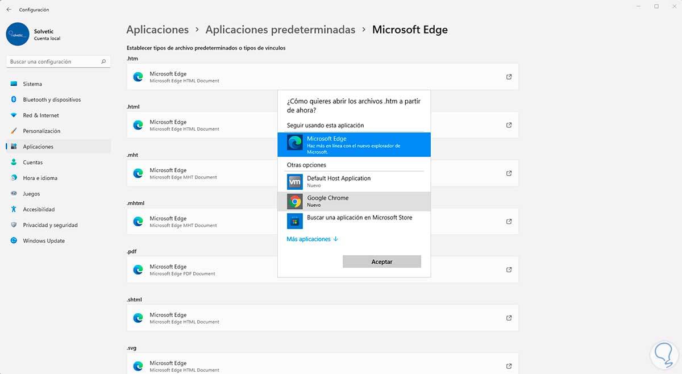Click the Privacidad y seguridad shield icon
Screen dimensions: 682x374
(x=14, y=225)
